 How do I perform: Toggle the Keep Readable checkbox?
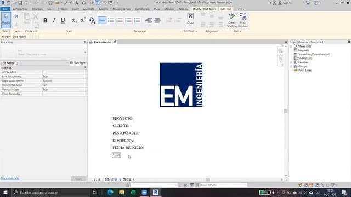(44, 94)
